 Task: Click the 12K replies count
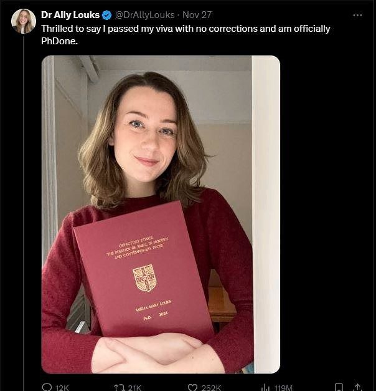62,387
